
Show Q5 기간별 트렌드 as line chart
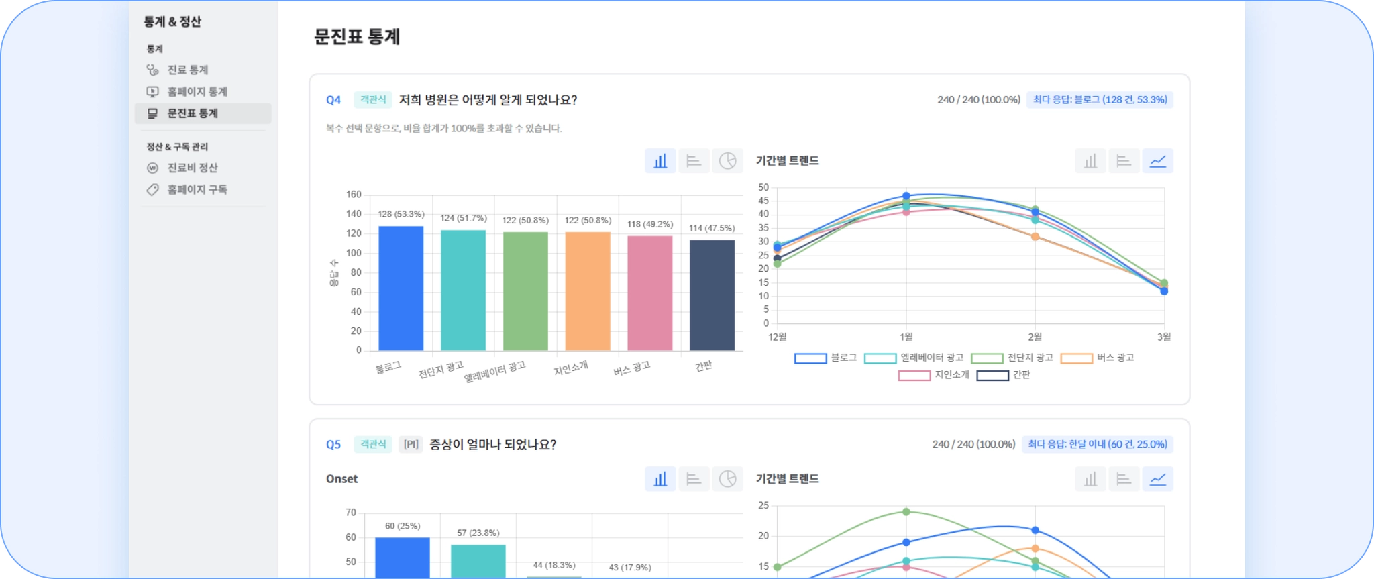(x=1157, y=479)
